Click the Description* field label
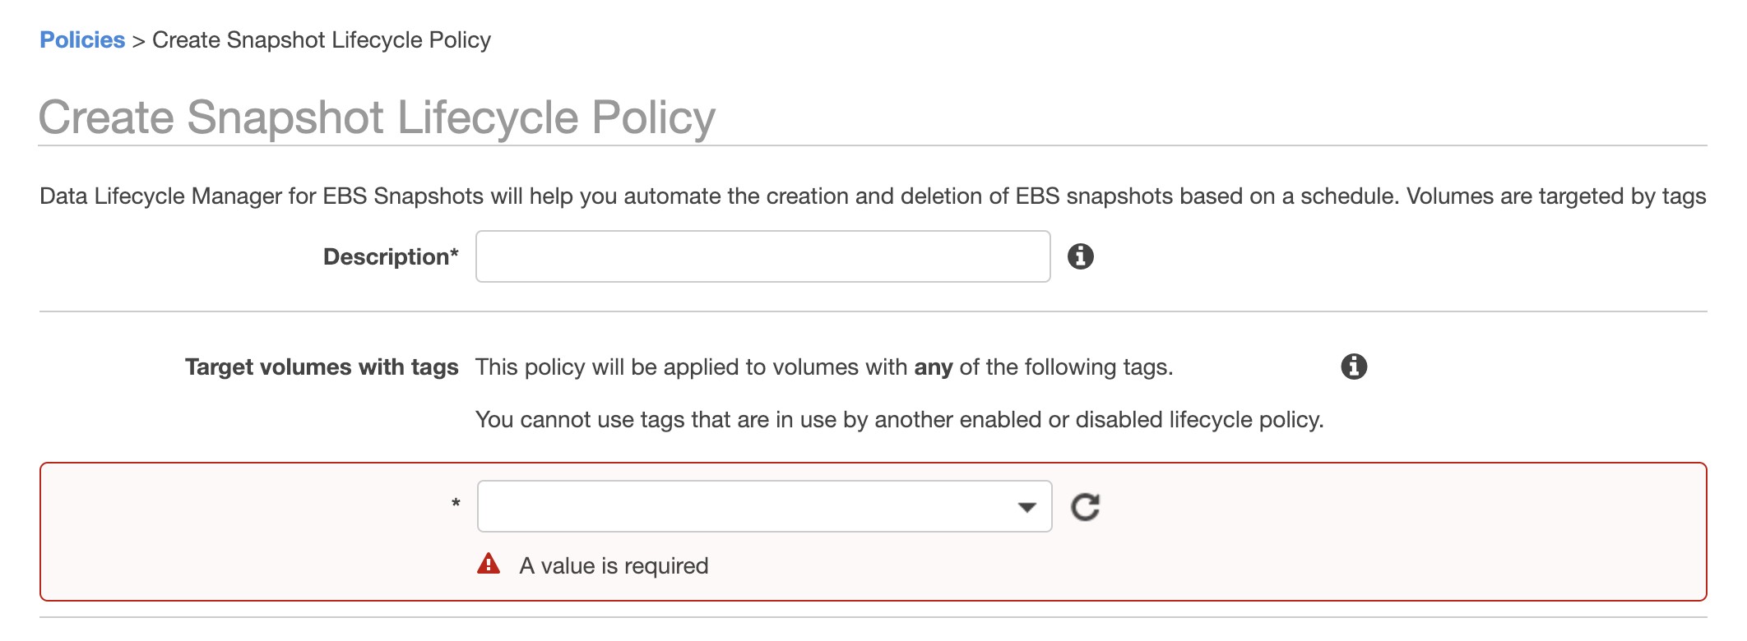 [390, 257]
